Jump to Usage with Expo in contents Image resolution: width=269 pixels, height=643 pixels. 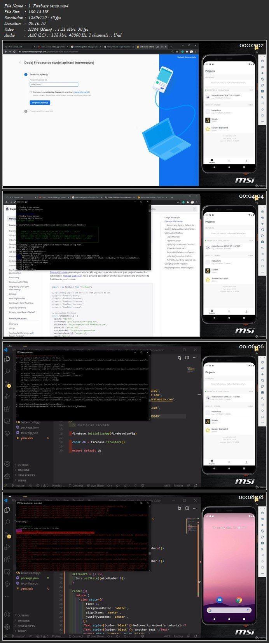click(x=172, y=218)
